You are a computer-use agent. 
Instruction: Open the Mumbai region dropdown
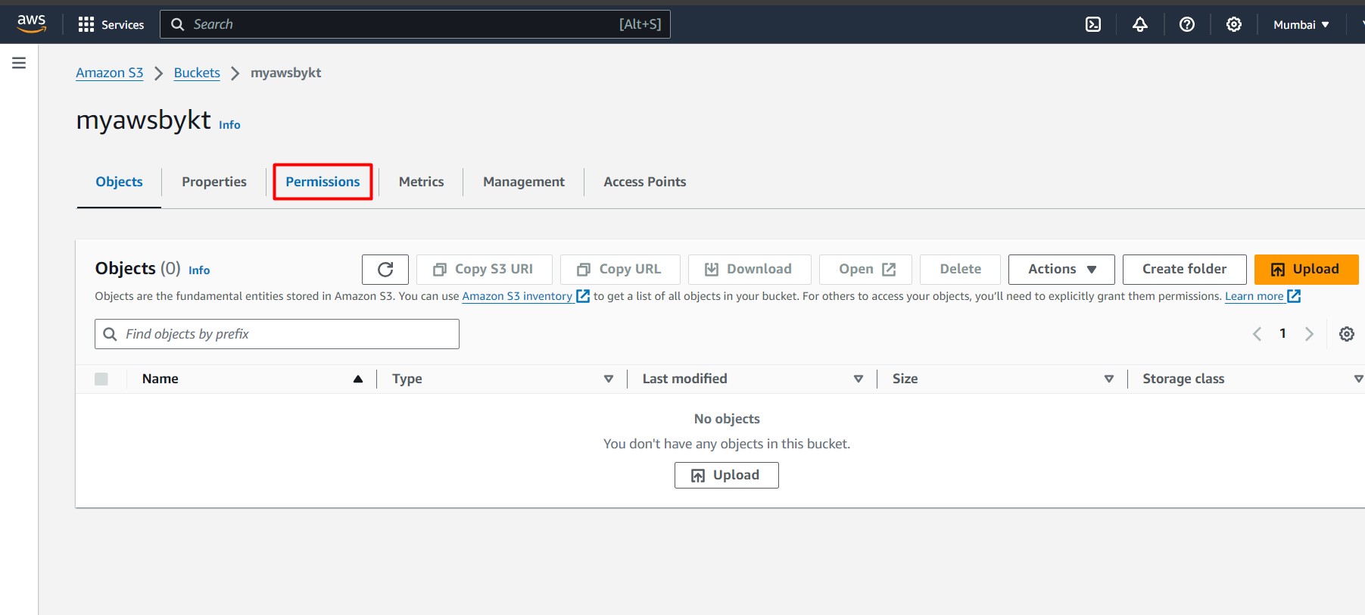1301,24
